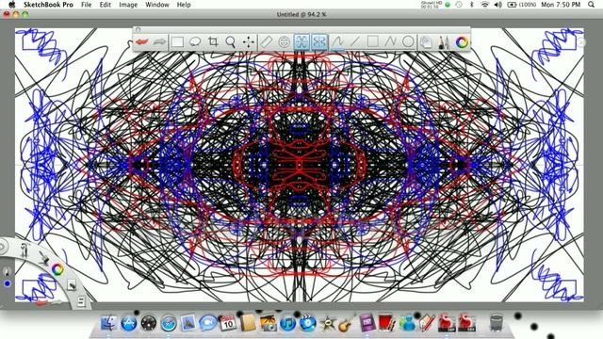This screenshot has height=339, width=603.
Task: Open iTunes from the Dock
Action: [287, 323]
